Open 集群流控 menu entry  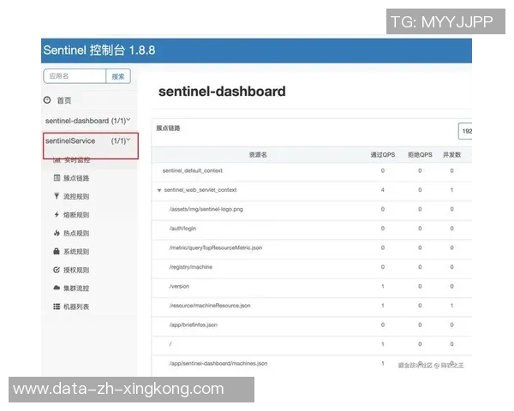tap(76, 288)
